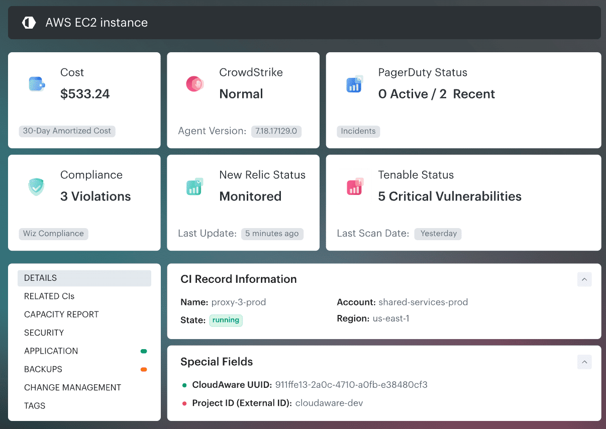Click the Wiz Compliance tag
The height and width of the screenshot is (429, 606).
(x=53, y=234)
